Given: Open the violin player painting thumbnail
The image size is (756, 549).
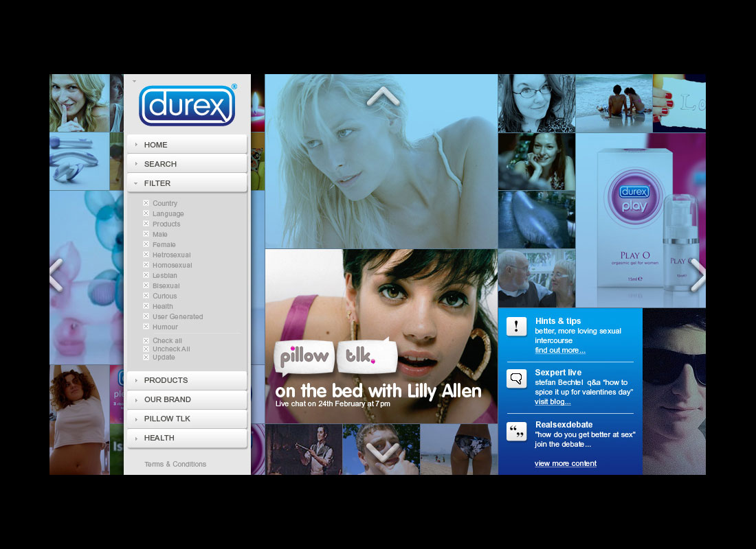Looking at the screenshot, I should 304,449.
